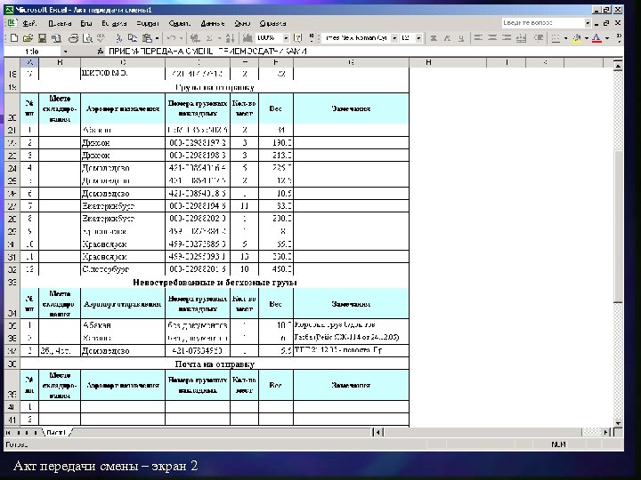Viewport: 641px width, 480px height.
Task: Click the first-sheet navigation arrow button
Action: click(x=8, y=432)
